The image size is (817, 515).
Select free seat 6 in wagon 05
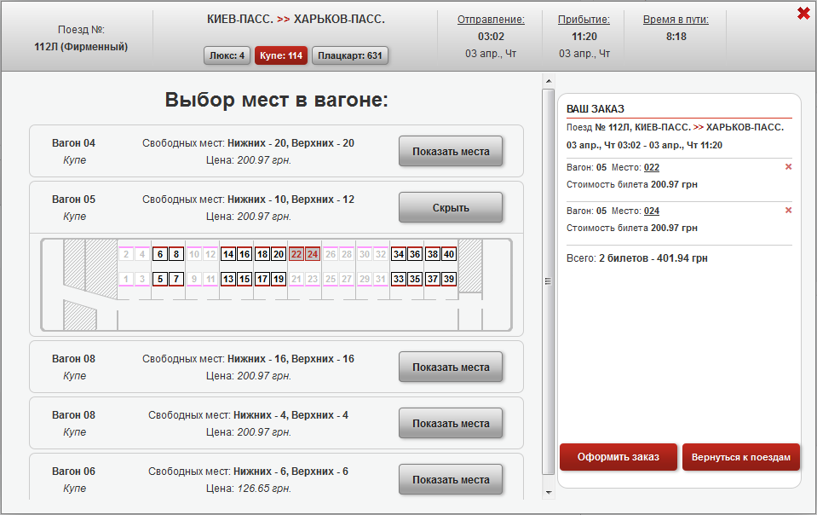tap(159, 254)
